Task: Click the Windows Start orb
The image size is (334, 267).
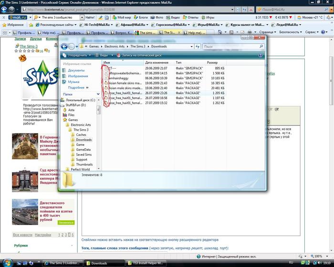Action: point(7,263)
